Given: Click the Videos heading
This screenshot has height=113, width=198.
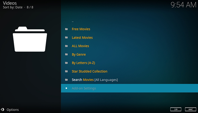Looking at the screenshot, I should tap(10, 3).
